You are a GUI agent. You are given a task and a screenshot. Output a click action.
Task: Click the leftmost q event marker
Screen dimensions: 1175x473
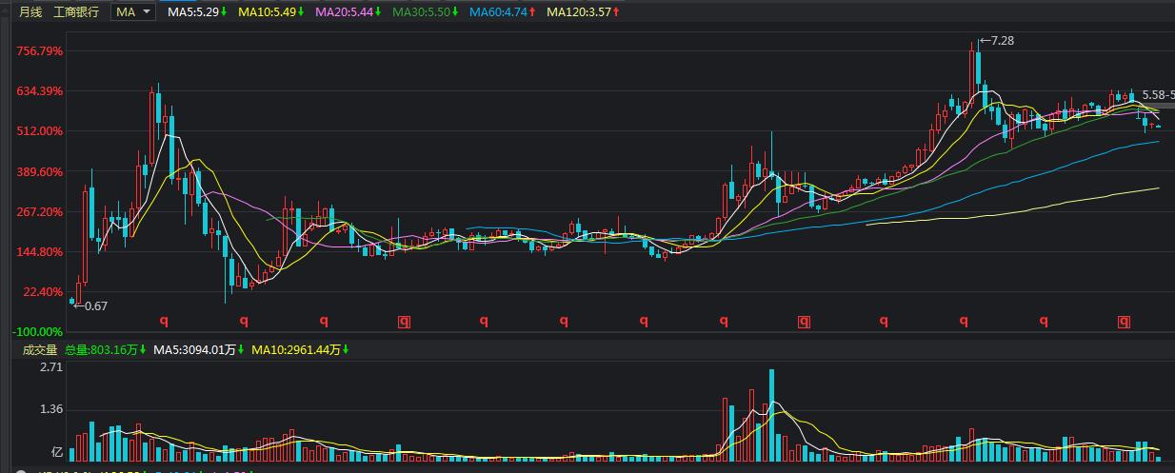[x=164, y=322]
